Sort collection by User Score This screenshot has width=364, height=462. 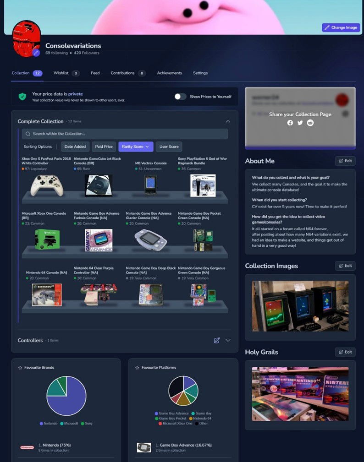tap(169, 147)
